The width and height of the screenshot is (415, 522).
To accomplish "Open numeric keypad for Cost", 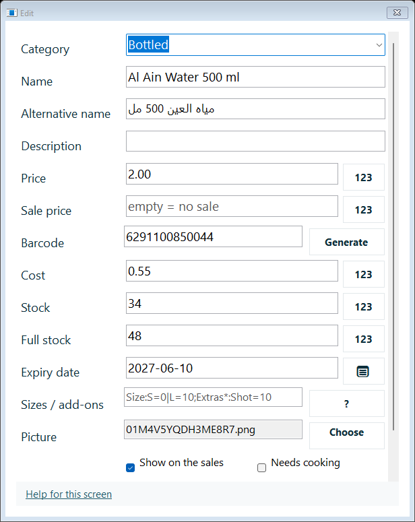I will pyautogui.click(x=363, y=274).
